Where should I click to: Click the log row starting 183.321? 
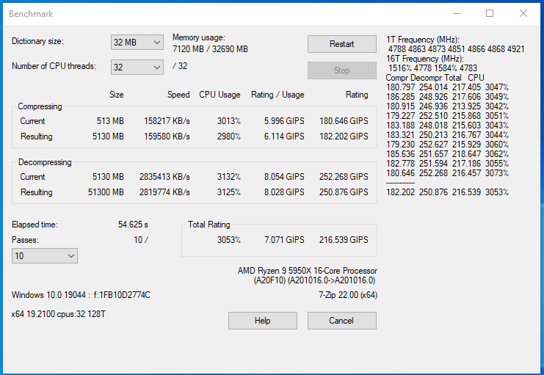coord(448,135)
